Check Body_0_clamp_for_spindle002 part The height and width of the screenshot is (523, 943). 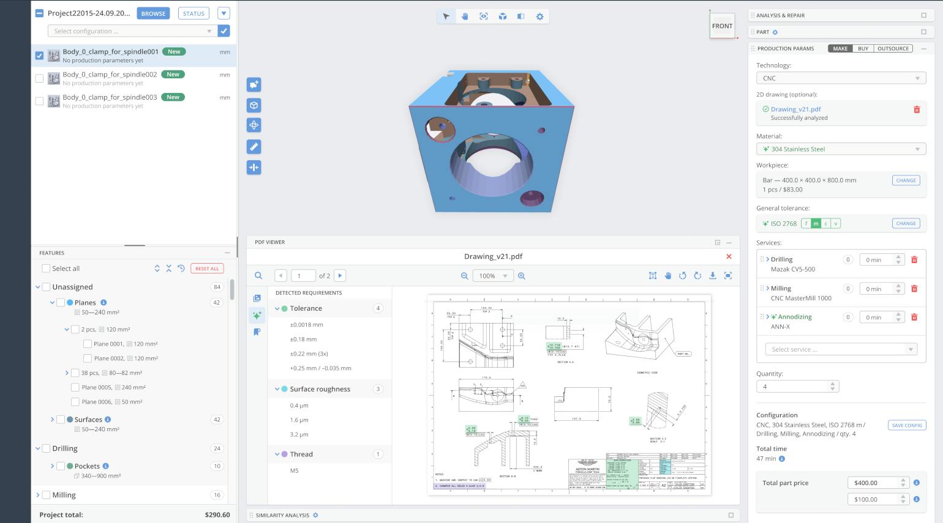coord(39,78)
